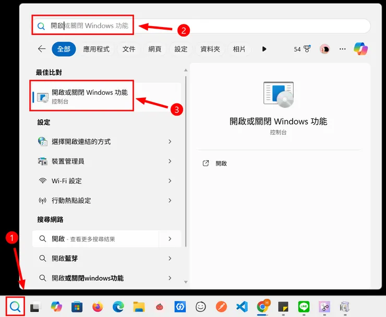
Task: Switch to the 應用程式 filter tab
Action: [x=96, y=49]
